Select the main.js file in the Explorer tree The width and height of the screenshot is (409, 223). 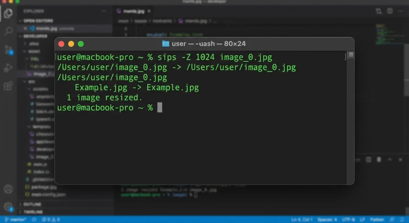tap(37, 164)
